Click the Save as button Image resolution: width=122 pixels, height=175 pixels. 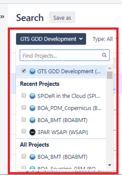pos(62,17)
